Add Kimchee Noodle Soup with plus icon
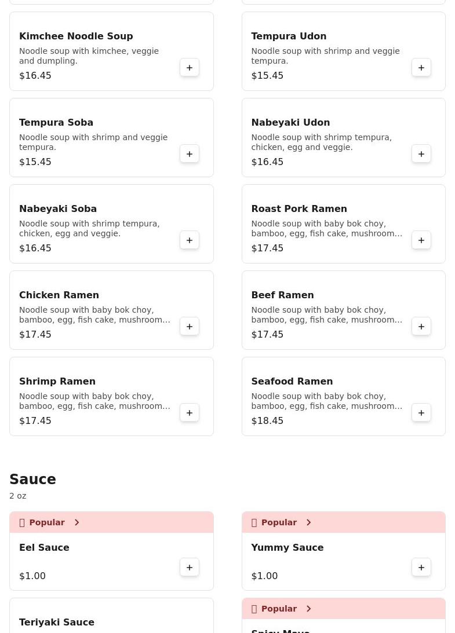This screenshot has width=455, height=633. point(190,68)
